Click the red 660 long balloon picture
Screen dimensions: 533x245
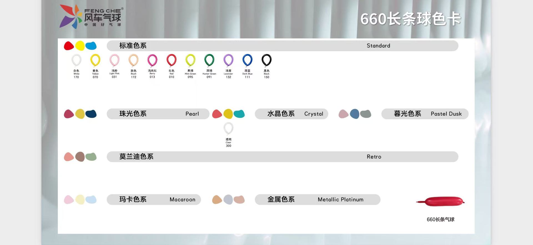click(x=440, y=201)
